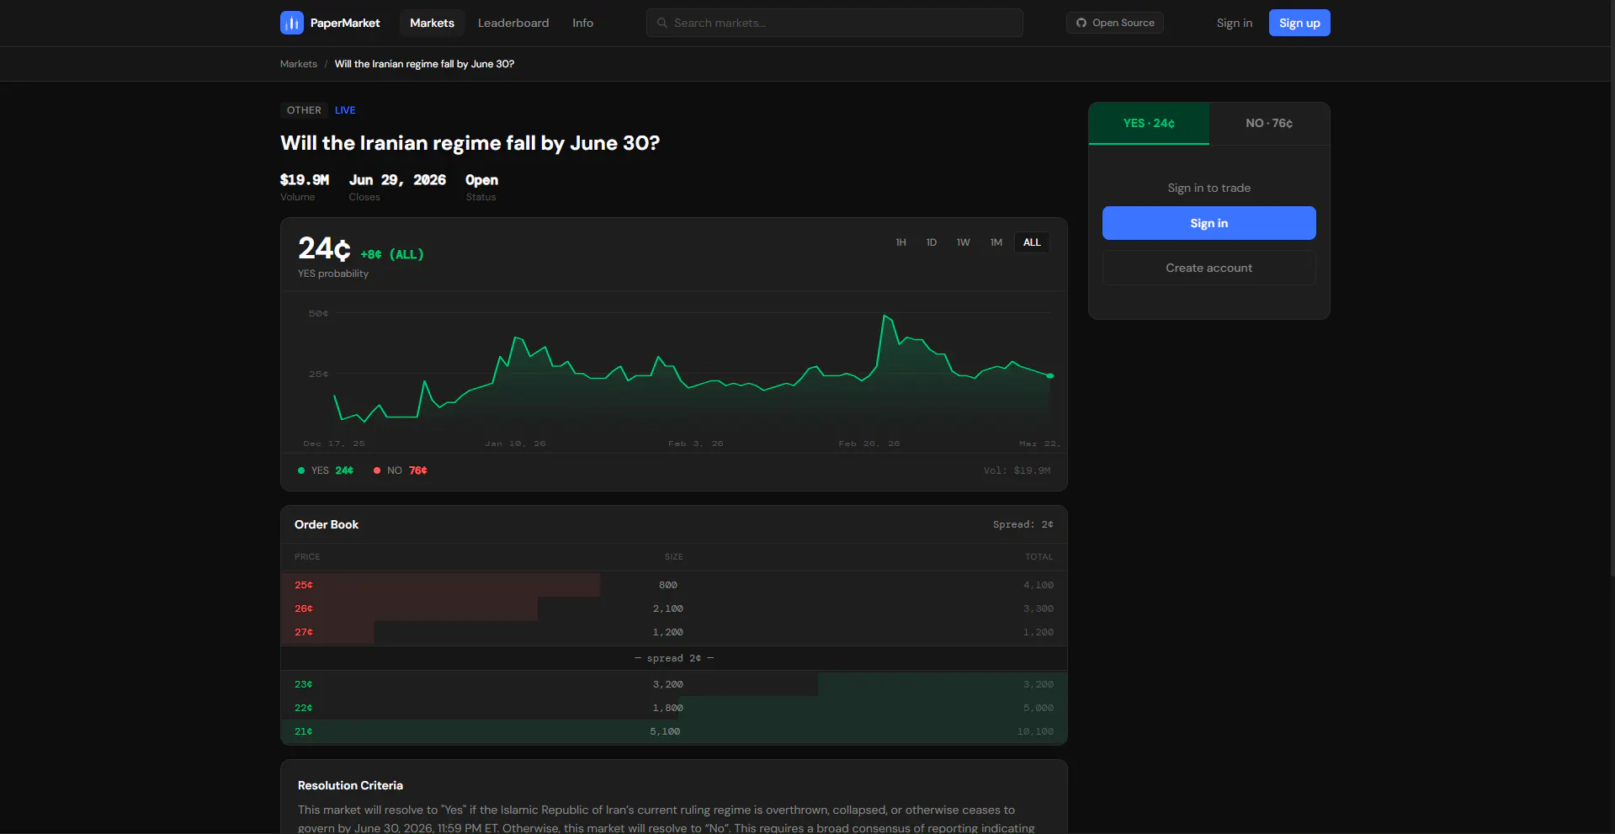The height and width of the screenshot is (834, 1615).
Task: Switch chart range to 1H
Action: coord(900,242)
